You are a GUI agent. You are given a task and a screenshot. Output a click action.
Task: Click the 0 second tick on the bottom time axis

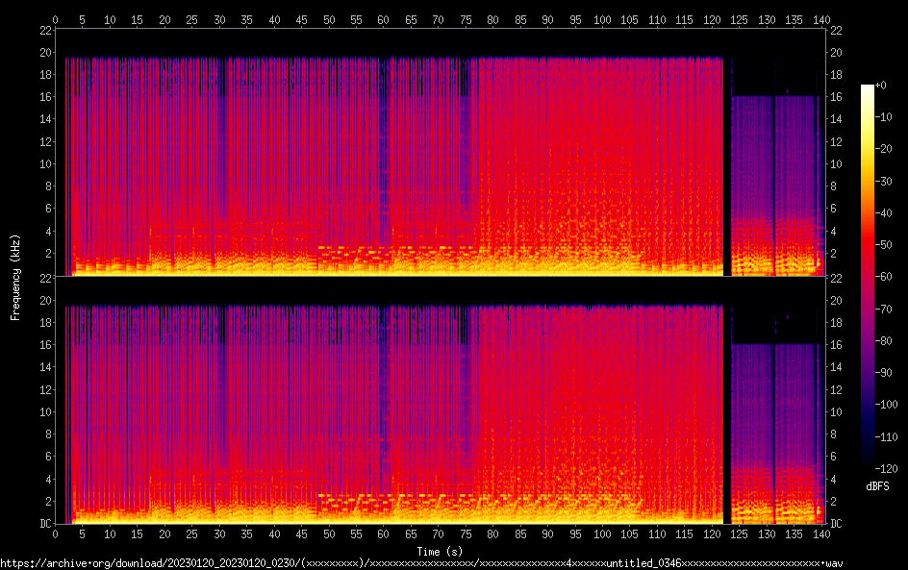(56, 534)
